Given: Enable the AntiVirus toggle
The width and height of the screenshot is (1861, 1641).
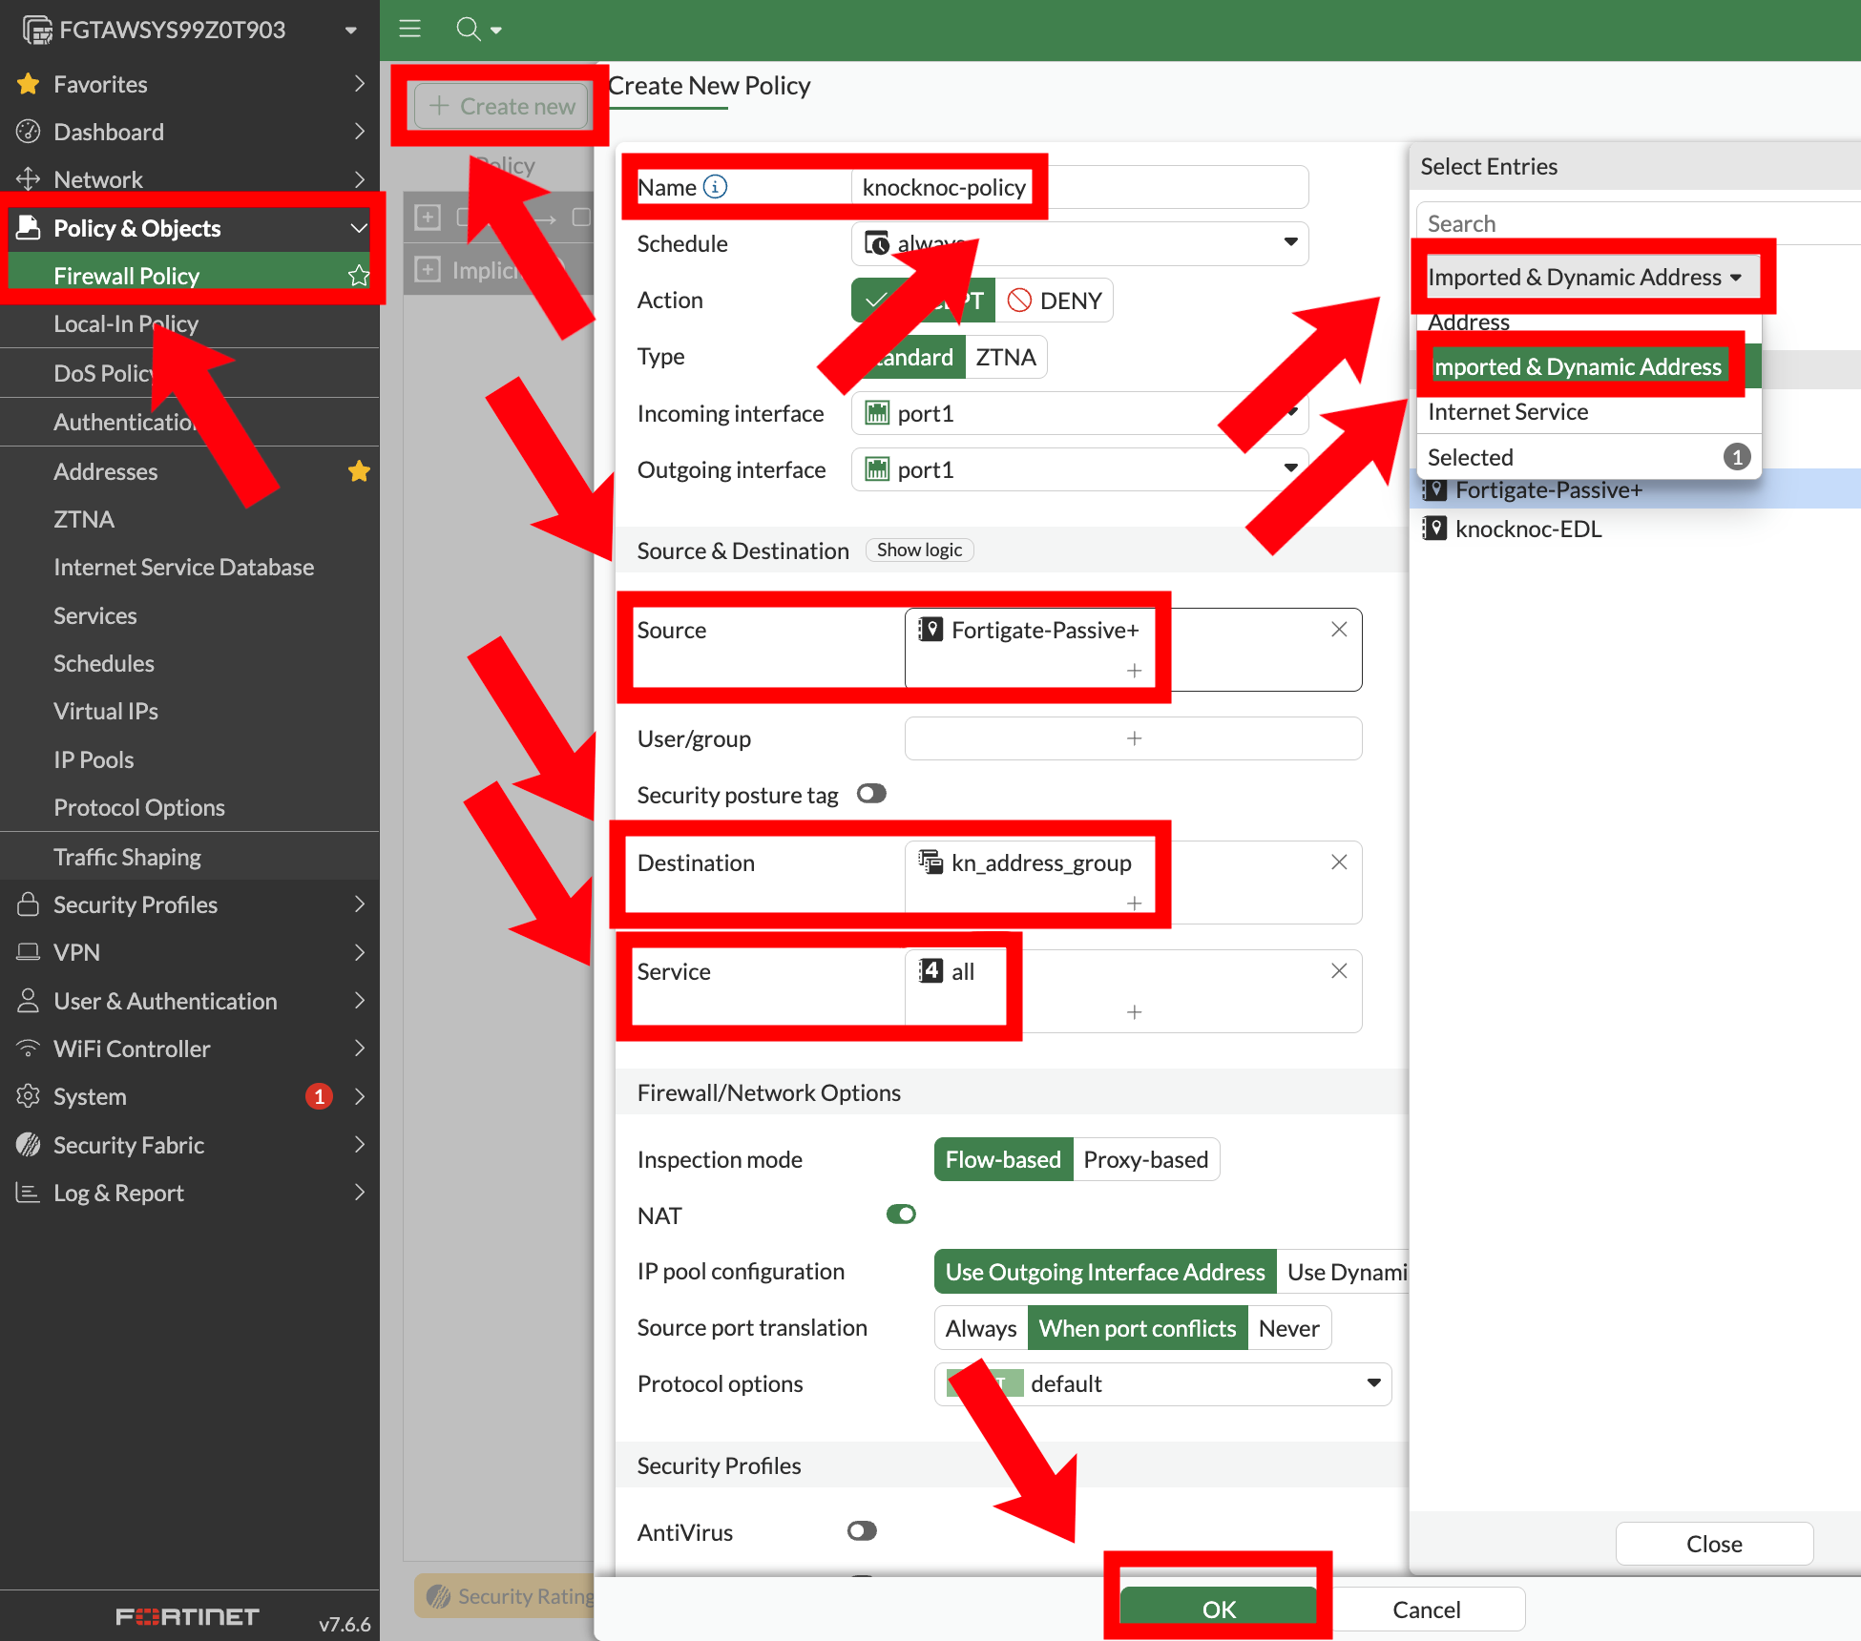Looking at the screenshot, I should [x=861, y=1531].
